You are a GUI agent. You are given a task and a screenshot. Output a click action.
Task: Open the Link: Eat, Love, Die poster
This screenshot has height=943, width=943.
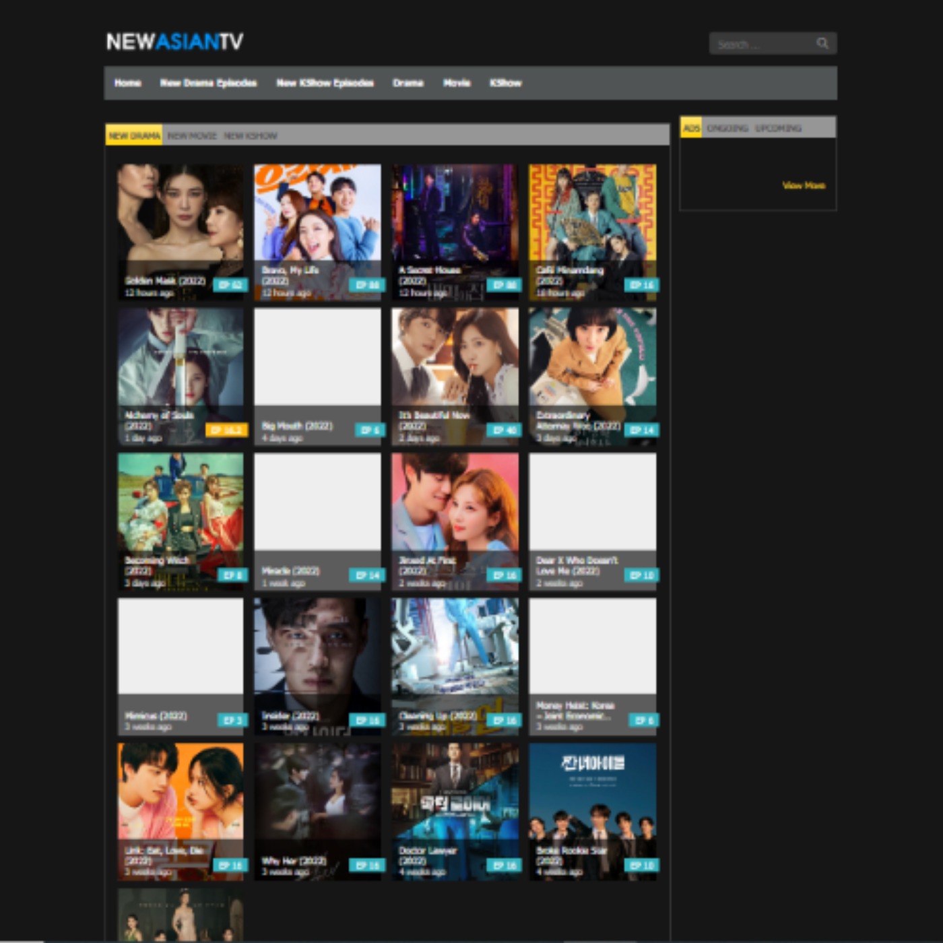tap(181, 812)
